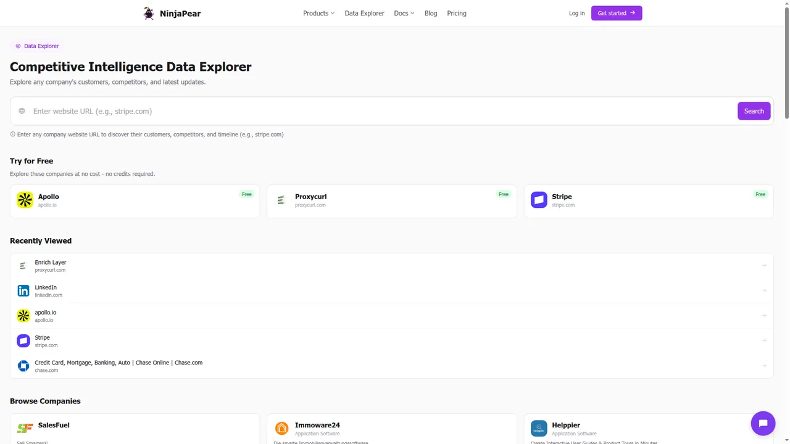
Task: Click the info icon beside search hint
Action: [12, 134]
